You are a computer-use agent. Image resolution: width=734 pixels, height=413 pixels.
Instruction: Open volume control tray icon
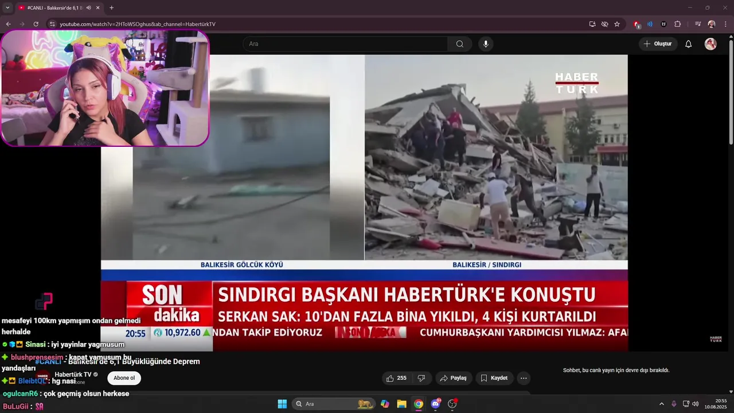tap(696, 404)
